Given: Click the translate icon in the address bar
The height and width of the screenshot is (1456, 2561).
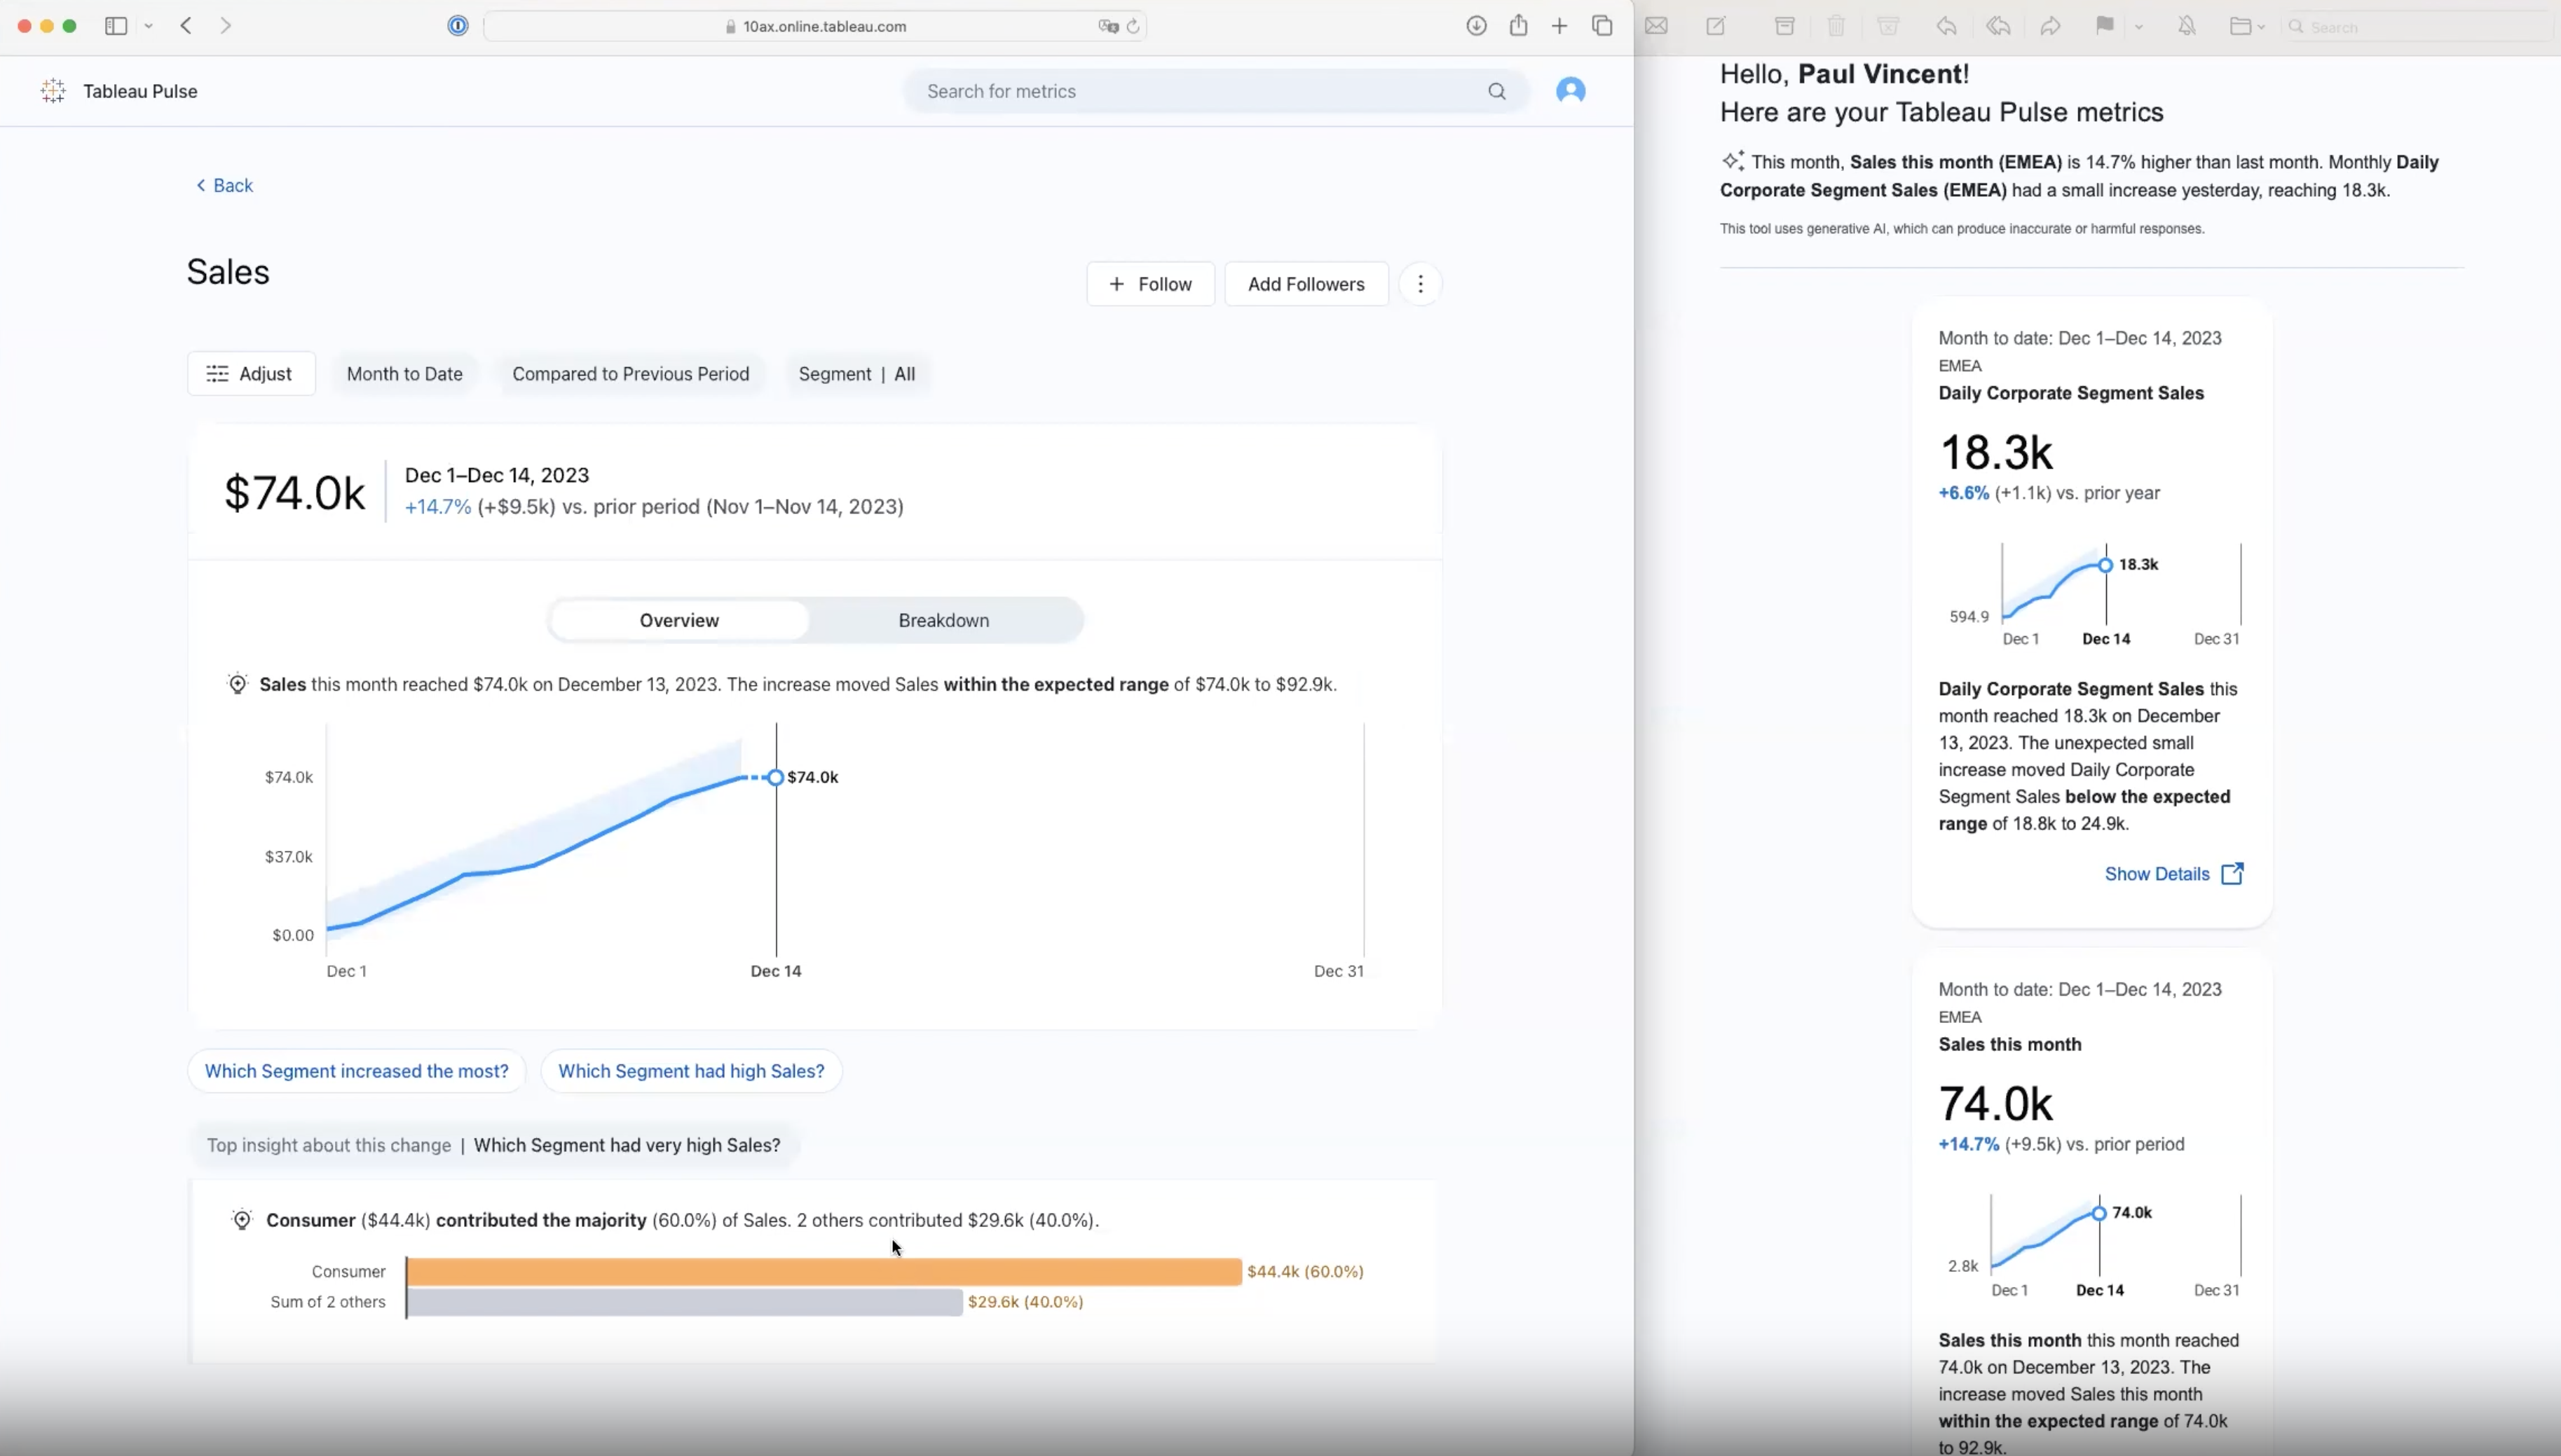Looking at the screenshot, I should tap(1108, 27).
